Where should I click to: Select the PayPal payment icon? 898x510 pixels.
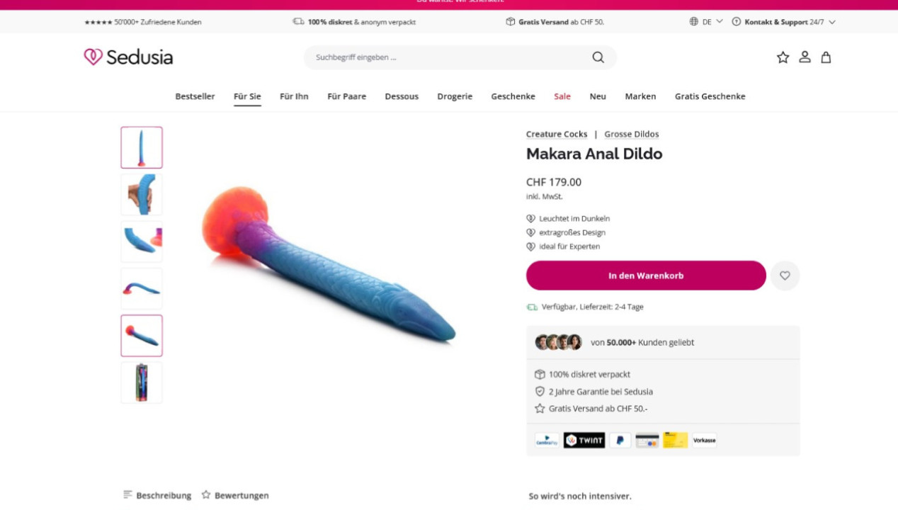[x=619, y=440]
